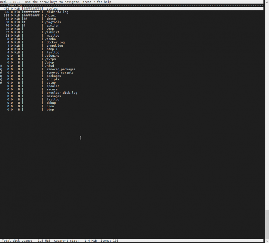269x243 pixels.
Task: Click the Items: 103 status text
Action: point(110,241)
